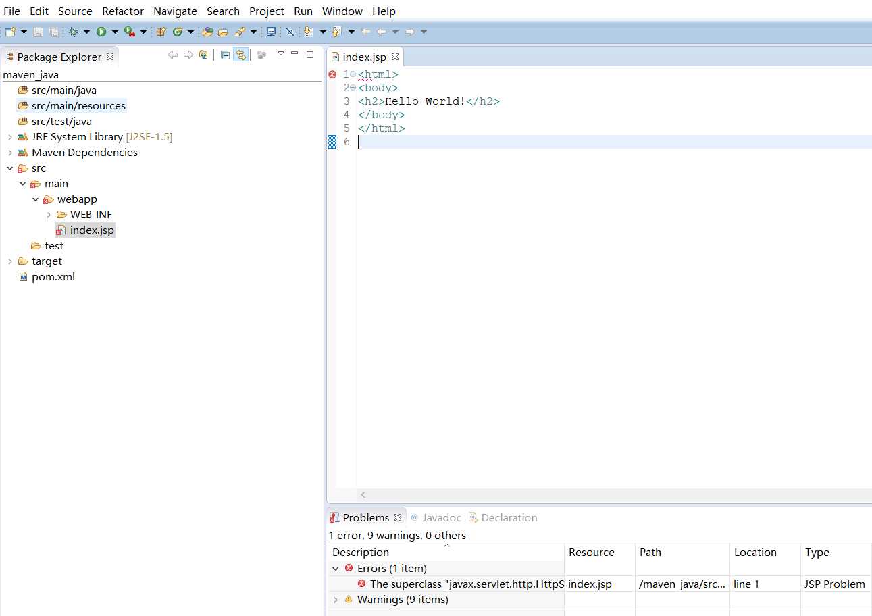This screenshot has width=872, height=616.
Task: Click Package Explorer Up folder icon
Action: coord(203,55)
